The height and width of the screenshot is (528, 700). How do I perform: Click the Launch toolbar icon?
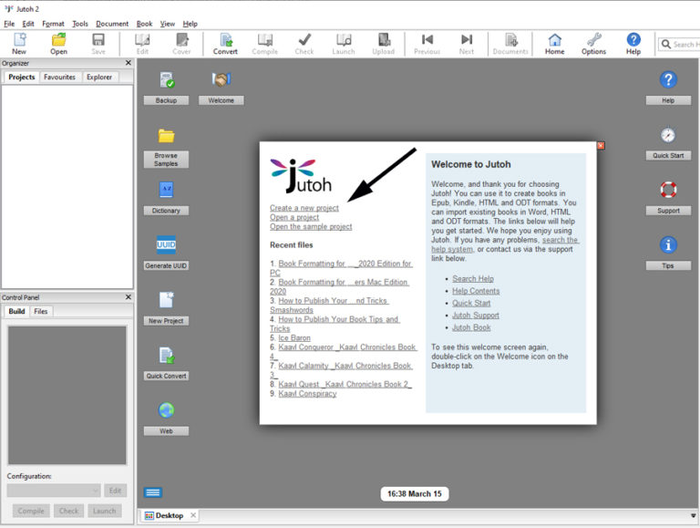point(344,44)
